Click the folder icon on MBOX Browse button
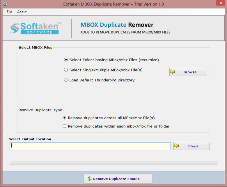This screenshot has height=187, width=227. 172,72
